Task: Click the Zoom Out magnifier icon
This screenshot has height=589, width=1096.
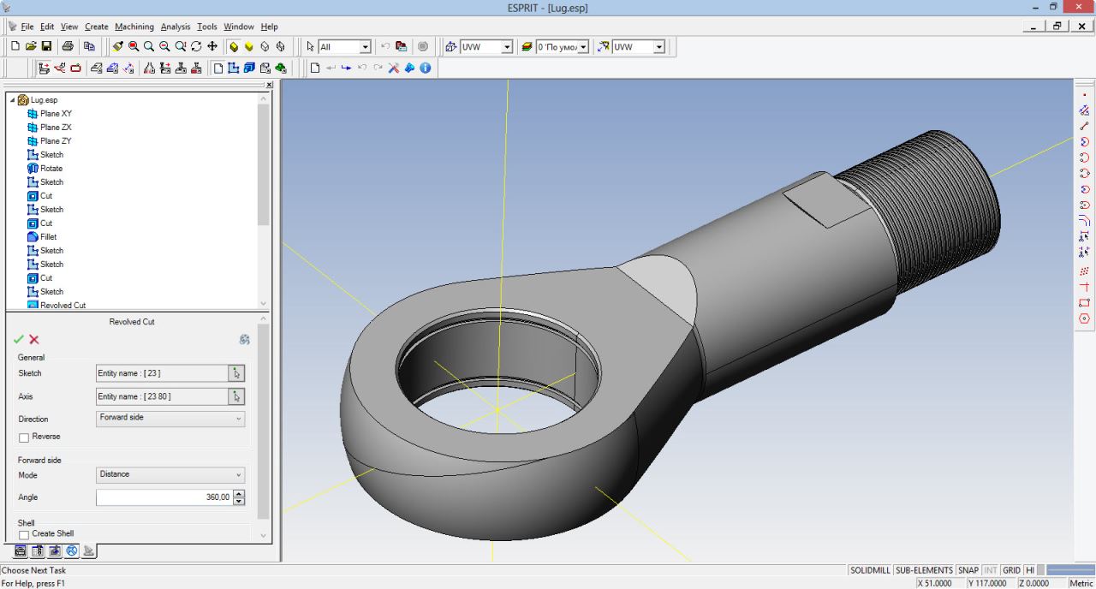Action: pyautogui.click(x=164, y=46)
